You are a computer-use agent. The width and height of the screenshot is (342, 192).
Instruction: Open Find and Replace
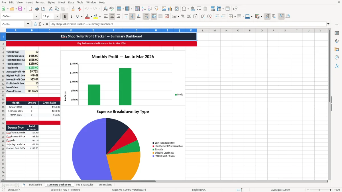pos(105,9)
